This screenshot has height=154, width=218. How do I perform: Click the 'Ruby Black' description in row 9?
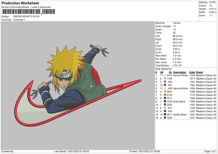(179, 101)
